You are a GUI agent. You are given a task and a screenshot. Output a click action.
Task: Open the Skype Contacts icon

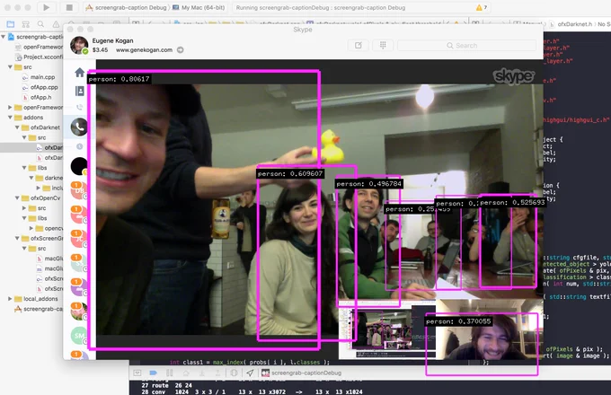(79, 91)
